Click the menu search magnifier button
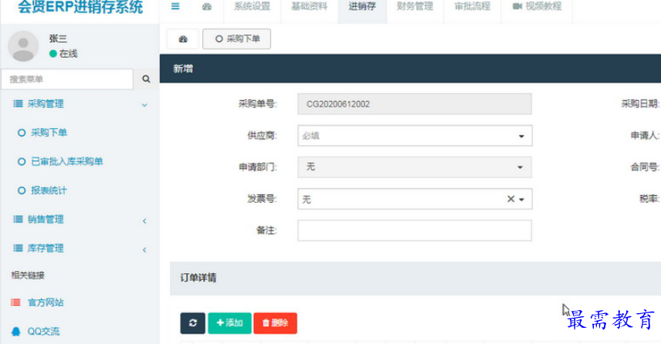 [x=146, y=79]
